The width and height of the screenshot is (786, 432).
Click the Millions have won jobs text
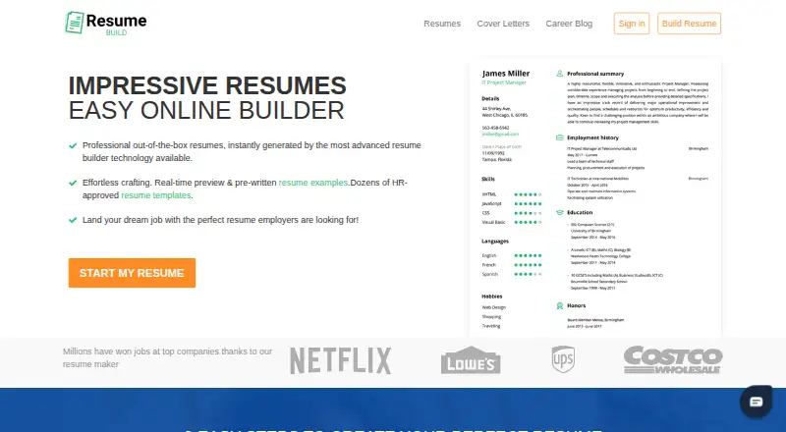167,357
